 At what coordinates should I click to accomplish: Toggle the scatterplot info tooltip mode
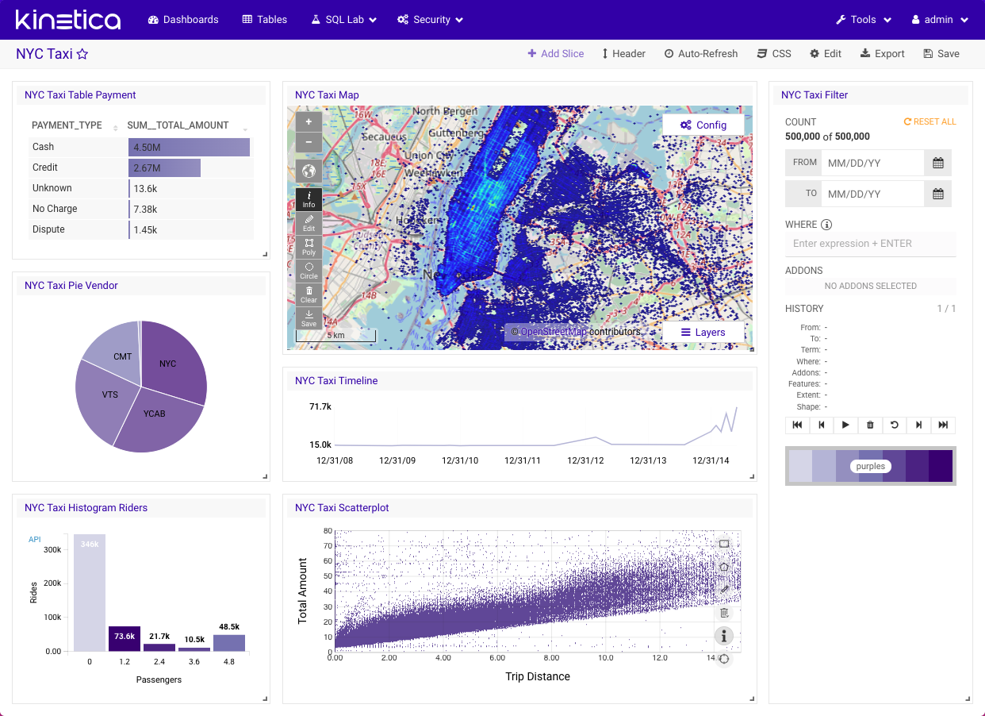tap(723, 635)
